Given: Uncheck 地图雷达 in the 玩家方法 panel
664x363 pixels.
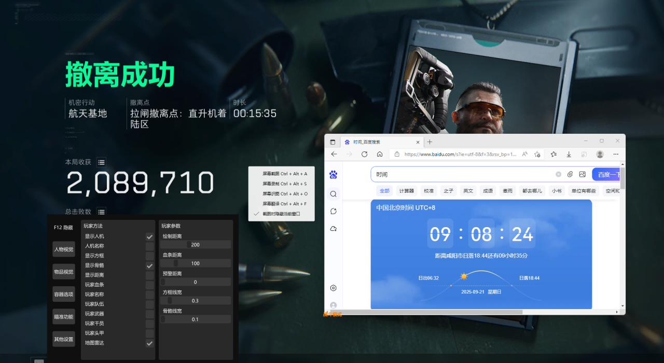Looking at the screenshot, I should click(x=149, y=343).
